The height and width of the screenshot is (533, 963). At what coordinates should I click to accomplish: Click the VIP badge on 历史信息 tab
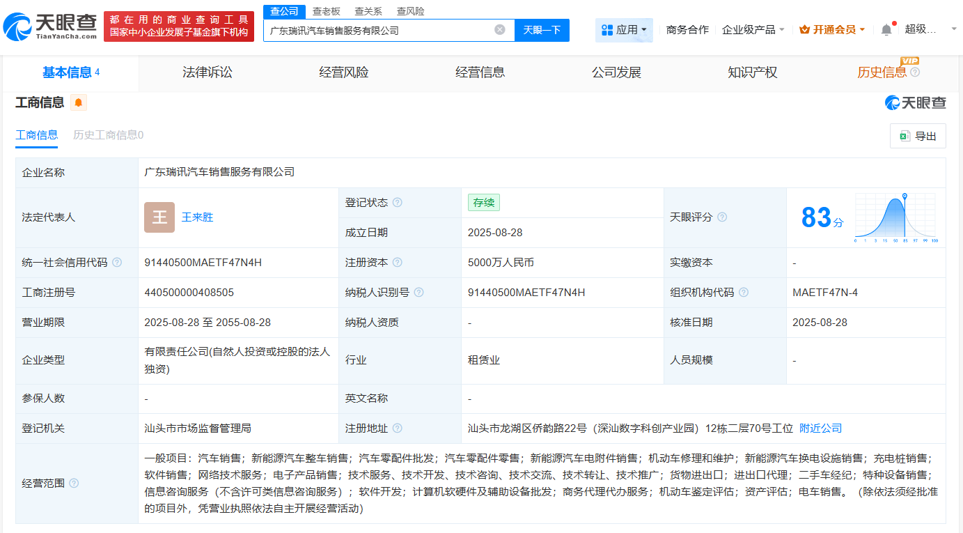click(x=909, y=62)
